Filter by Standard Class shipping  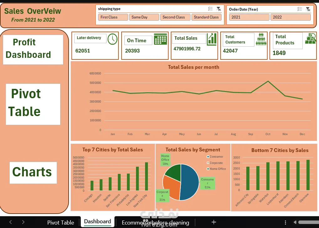(207, 17)
